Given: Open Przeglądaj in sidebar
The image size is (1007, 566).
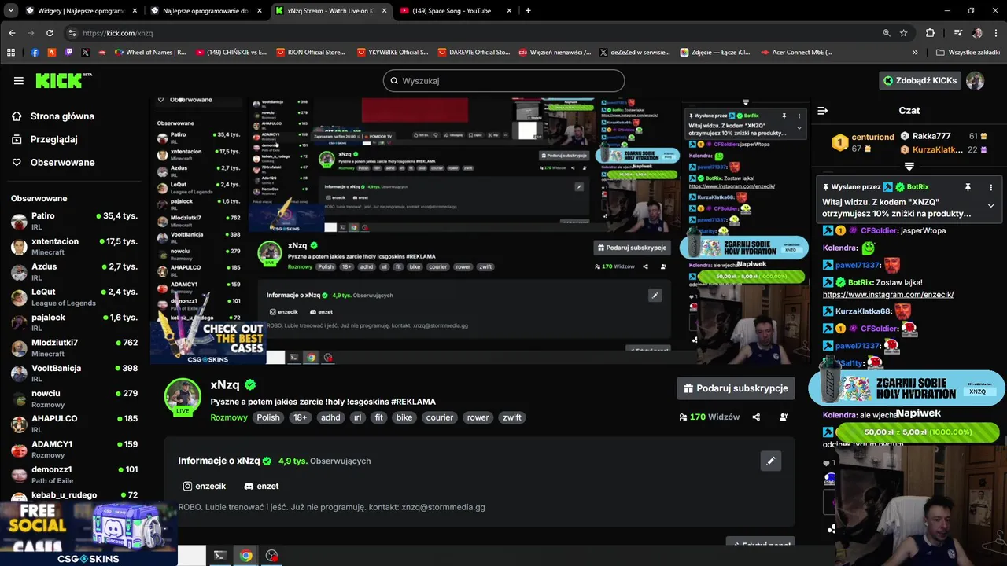Looking at the screenshot, I should coord(44,139).
